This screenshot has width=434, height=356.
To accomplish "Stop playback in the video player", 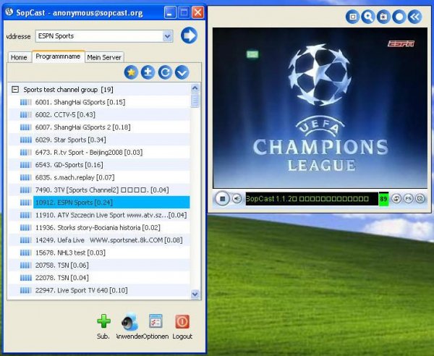I will [222, 199].
